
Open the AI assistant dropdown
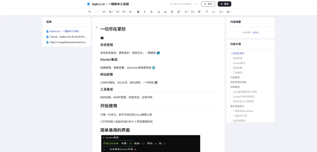pos(228,12)
